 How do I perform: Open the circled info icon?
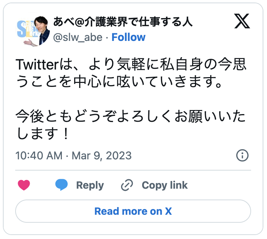point(242,156)
